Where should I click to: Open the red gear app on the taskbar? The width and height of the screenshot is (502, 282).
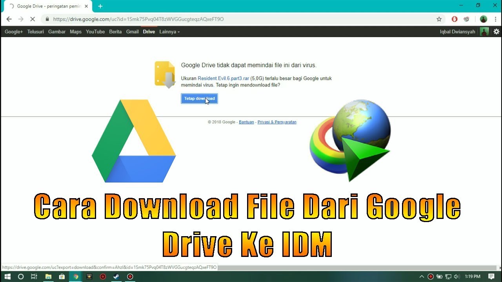(103, 277)
